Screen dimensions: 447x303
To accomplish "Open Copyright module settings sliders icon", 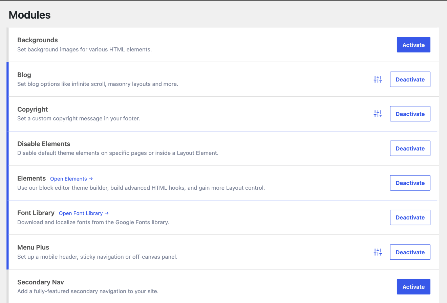I will coord(378,114).
